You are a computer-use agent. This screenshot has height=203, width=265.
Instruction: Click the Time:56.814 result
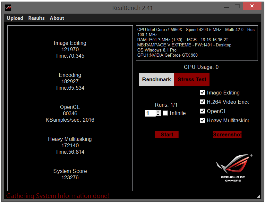70,152
